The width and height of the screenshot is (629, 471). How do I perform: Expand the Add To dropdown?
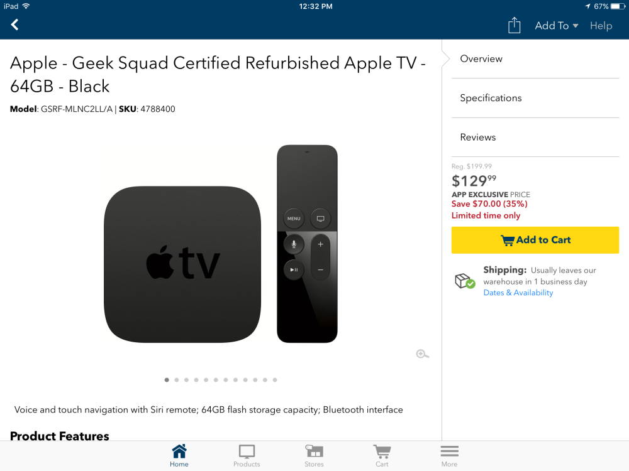tap(556, 26)
